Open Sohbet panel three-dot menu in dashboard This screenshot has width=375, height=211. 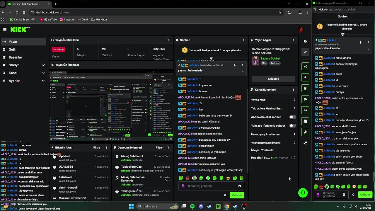243,40
